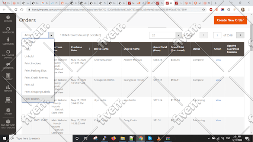Open the notification center icon
The width and height of the screenshot is (253, 142).
(x=247, y=138)
